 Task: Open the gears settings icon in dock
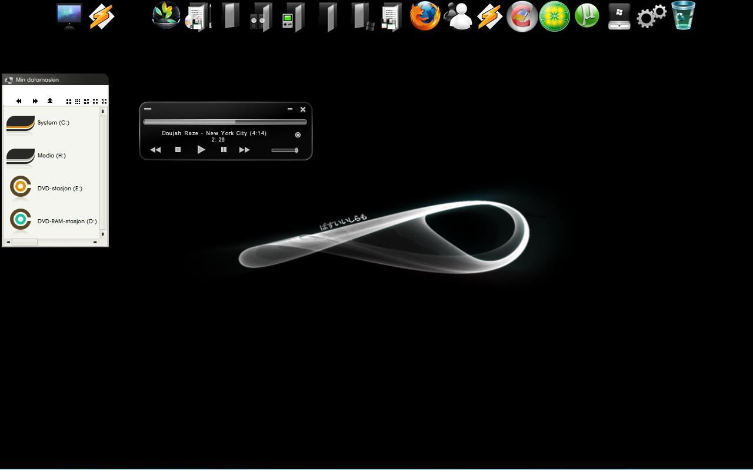click(x=651, y=16)
